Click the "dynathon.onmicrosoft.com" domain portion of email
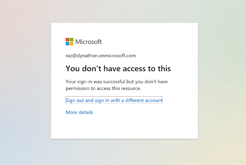 (105, 55)
